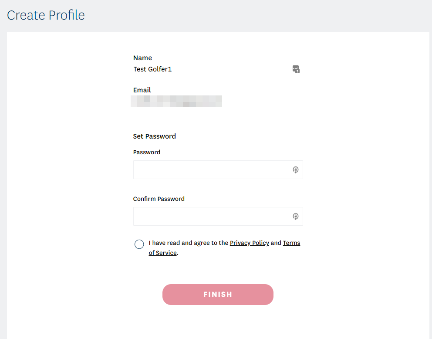Screen dimensions: 432x339
Task: Click the 'Set Password' section heading
Action: [x=154, y=136]
